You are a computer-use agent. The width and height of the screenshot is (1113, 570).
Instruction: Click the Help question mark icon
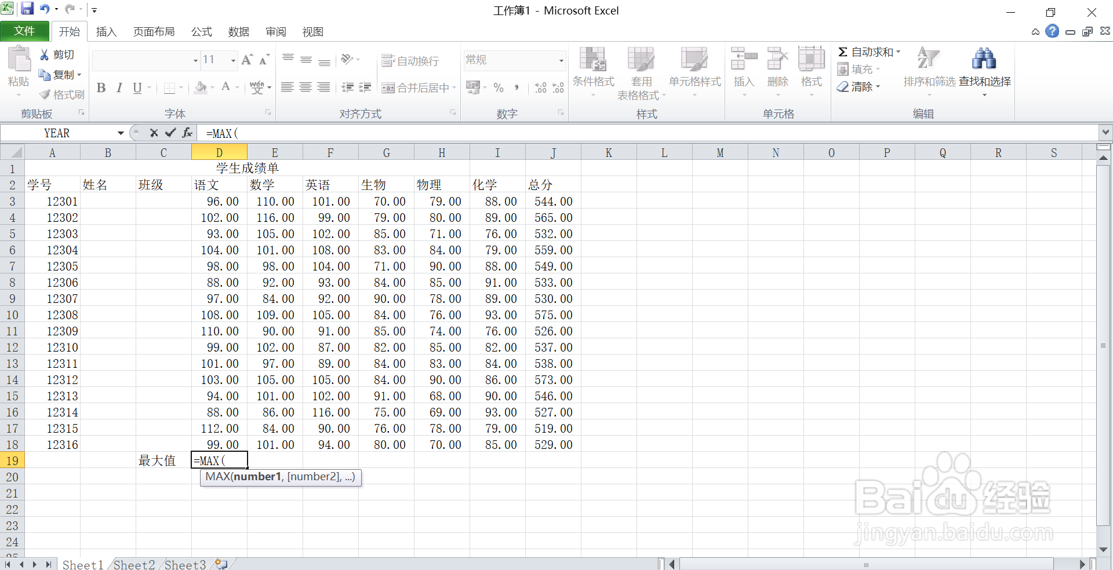coord(1052,31)
